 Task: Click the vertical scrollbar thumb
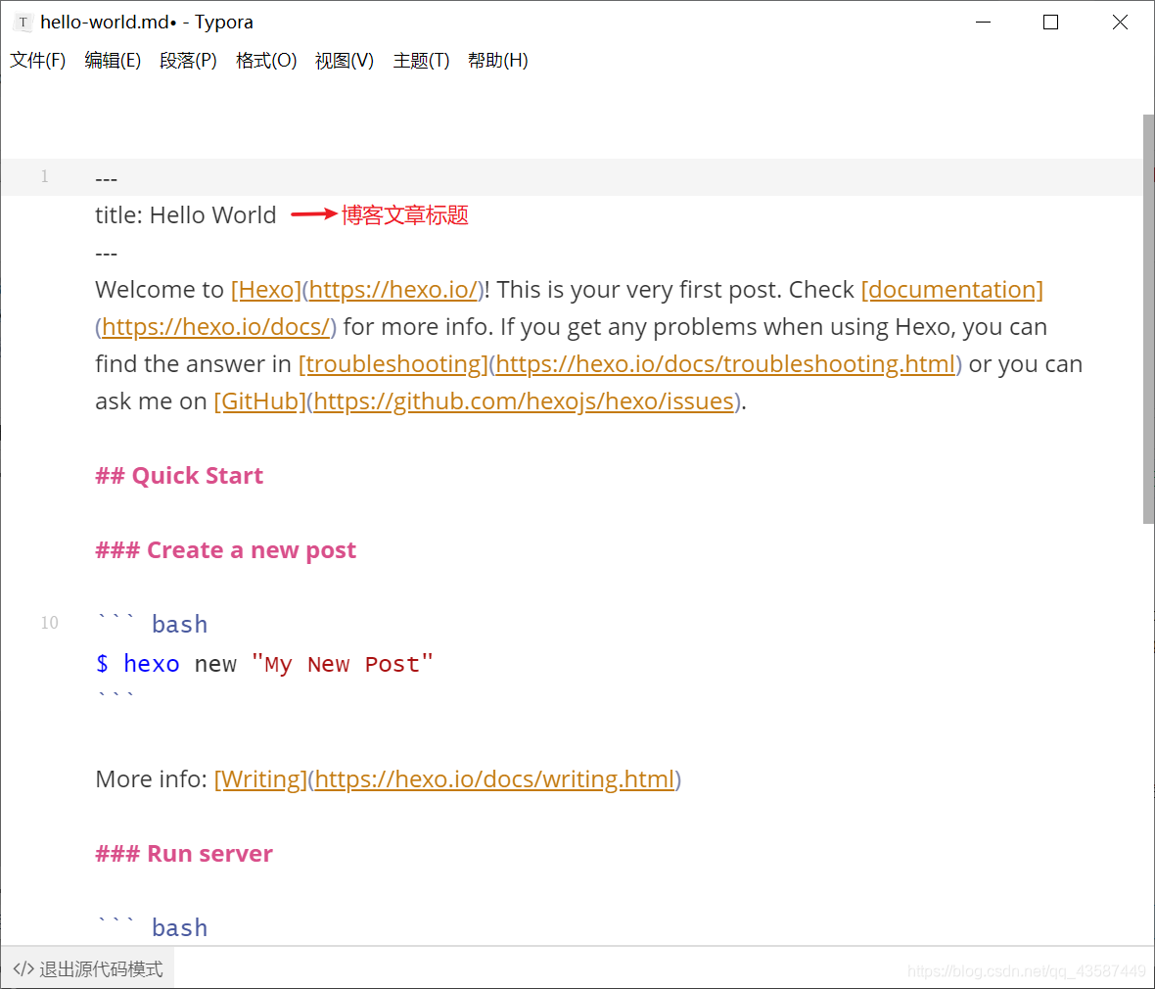(x=1148, y=319)
